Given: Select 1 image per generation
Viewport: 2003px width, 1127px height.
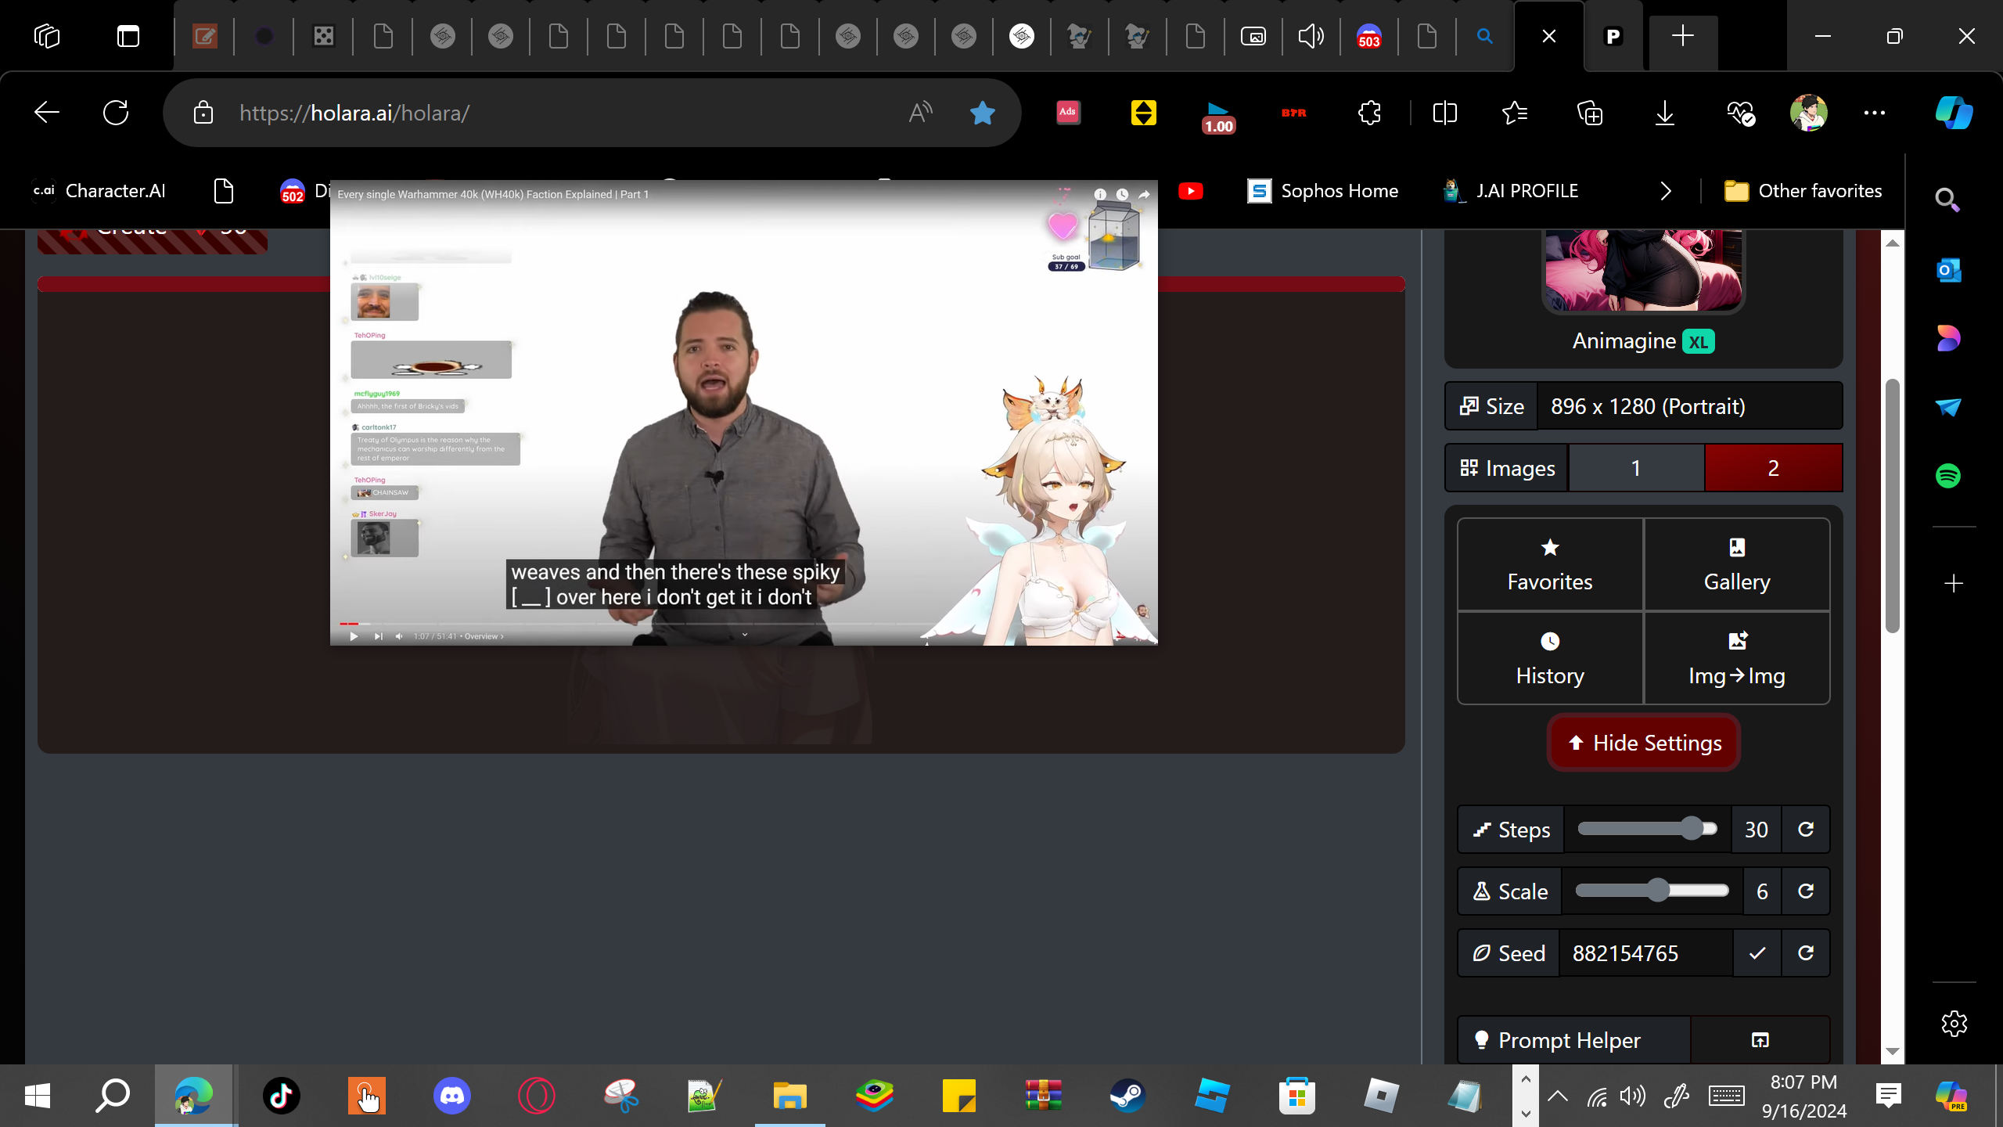Looking at the screenshot, I should click(x=1636, y=468).
